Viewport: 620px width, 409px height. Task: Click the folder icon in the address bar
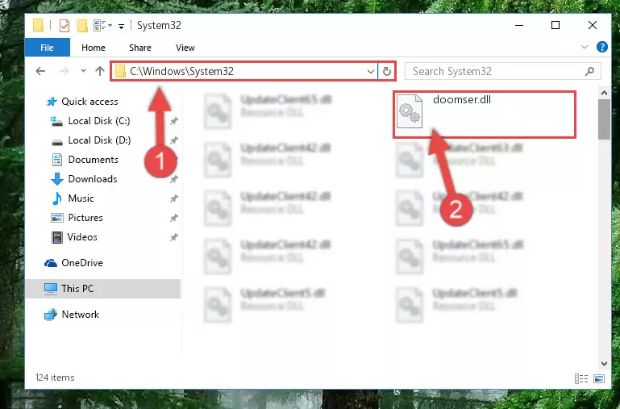click(120, 72)
